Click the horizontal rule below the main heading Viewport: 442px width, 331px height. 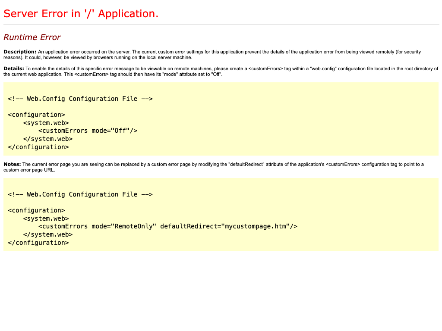[x=221, y=25]
